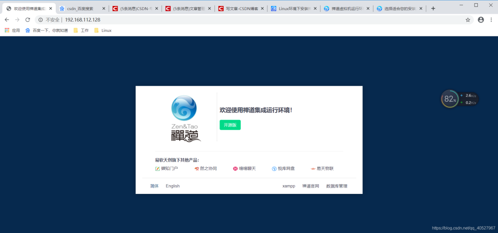Screen dimensions: 498x233
Task: Open the 百度一下 bookmark
Action: point(47,30)
